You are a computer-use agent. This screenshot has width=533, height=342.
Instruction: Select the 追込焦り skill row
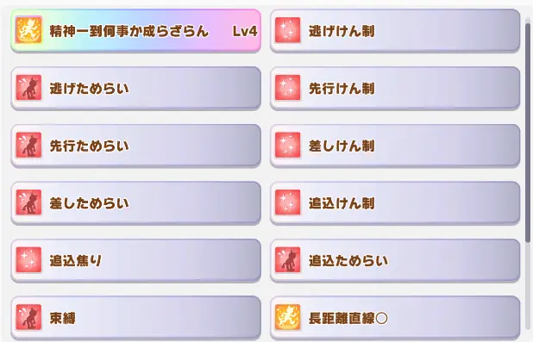click(135, 260)
